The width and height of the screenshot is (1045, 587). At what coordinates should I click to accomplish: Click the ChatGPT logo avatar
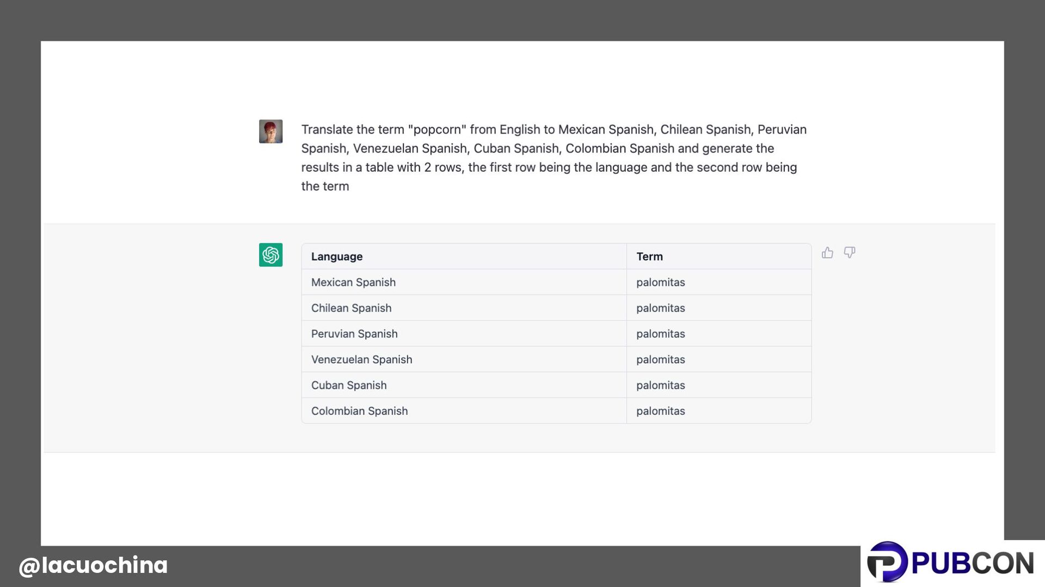click(271, 255)
